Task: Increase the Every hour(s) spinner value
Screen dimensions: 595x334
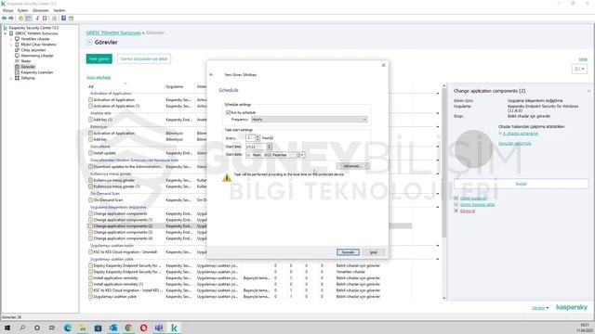Action: pos(258,136)
